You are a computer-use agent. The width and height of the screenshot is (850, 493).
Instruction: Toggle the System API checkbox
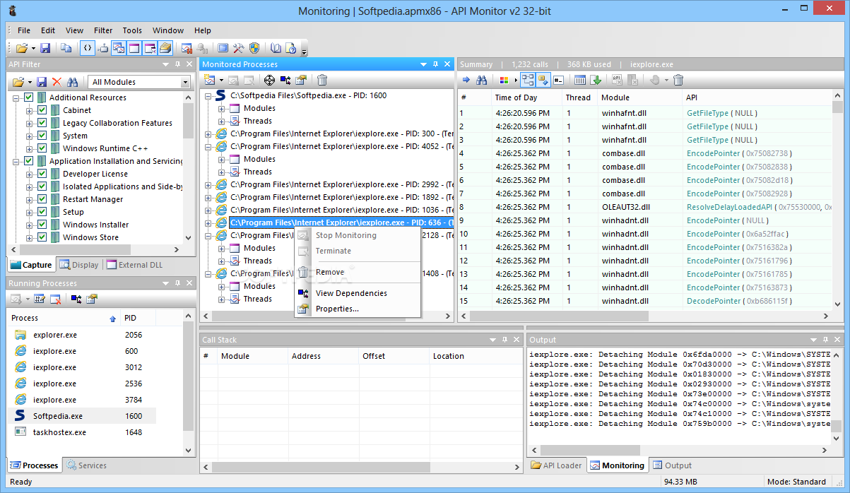pos(42,136)
